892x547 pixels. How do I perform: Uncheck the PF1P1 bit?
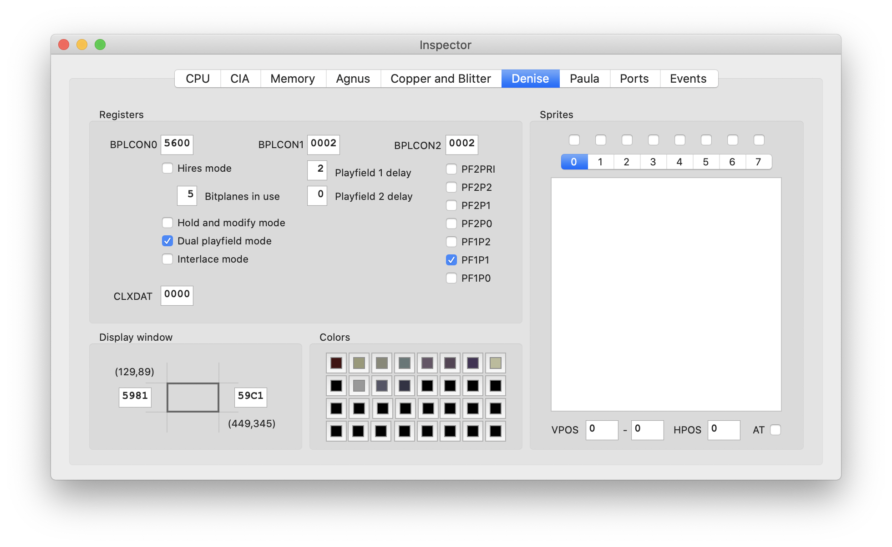tap(451, 260)
